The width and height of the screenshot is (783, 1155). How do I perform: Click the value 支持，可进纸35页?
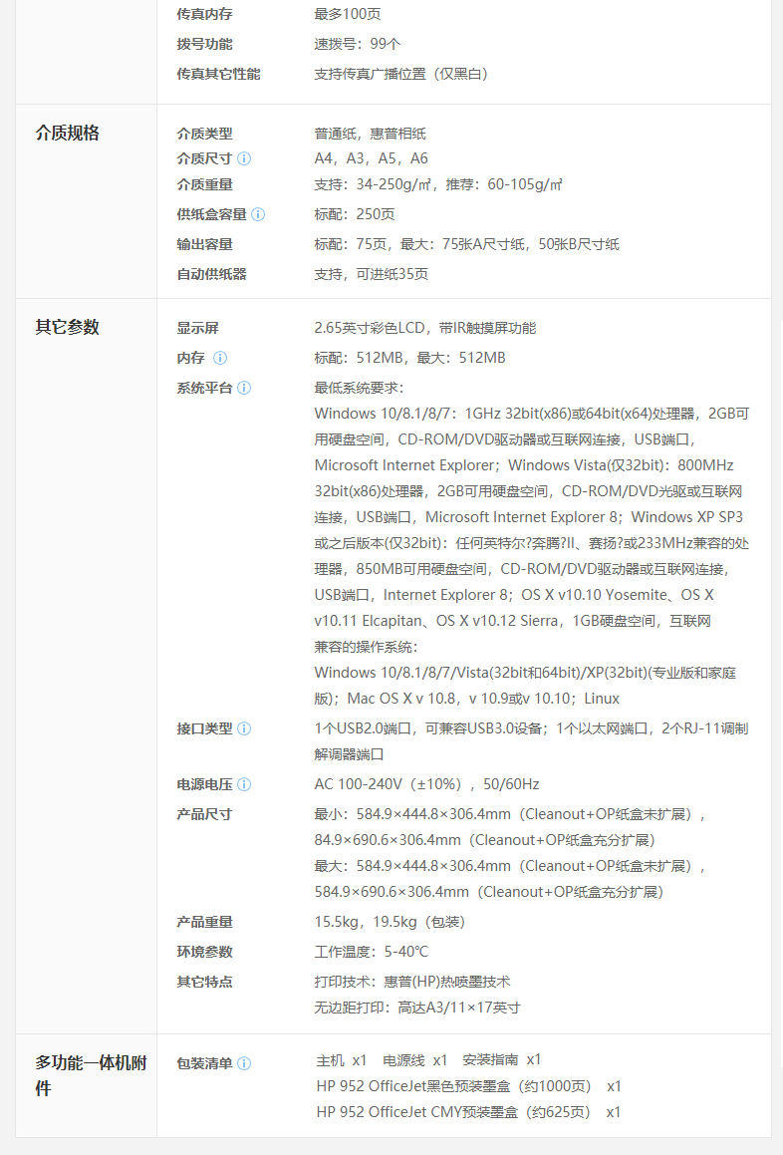click(372, 274)
